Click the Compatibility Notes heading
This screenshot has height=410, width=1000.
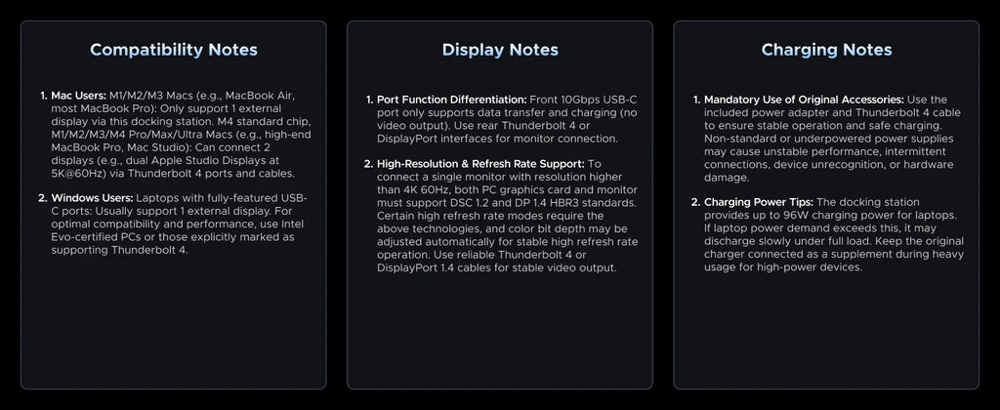[174, 50]
